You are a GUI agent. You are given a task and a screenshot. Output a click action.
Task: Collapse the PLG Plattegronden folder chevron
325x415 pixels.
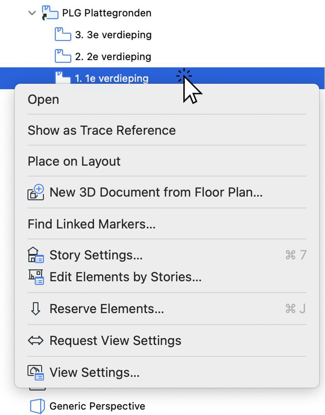(32, 13)
